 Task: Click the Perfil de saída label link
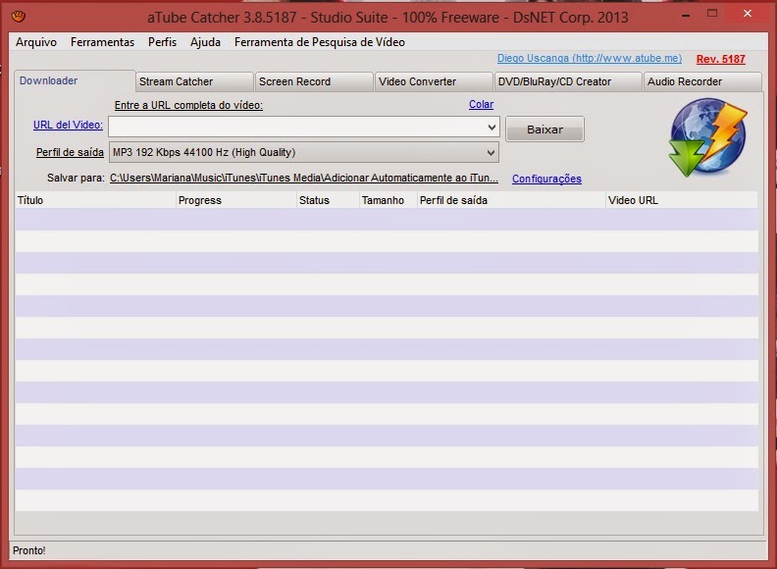coord(70,152)
